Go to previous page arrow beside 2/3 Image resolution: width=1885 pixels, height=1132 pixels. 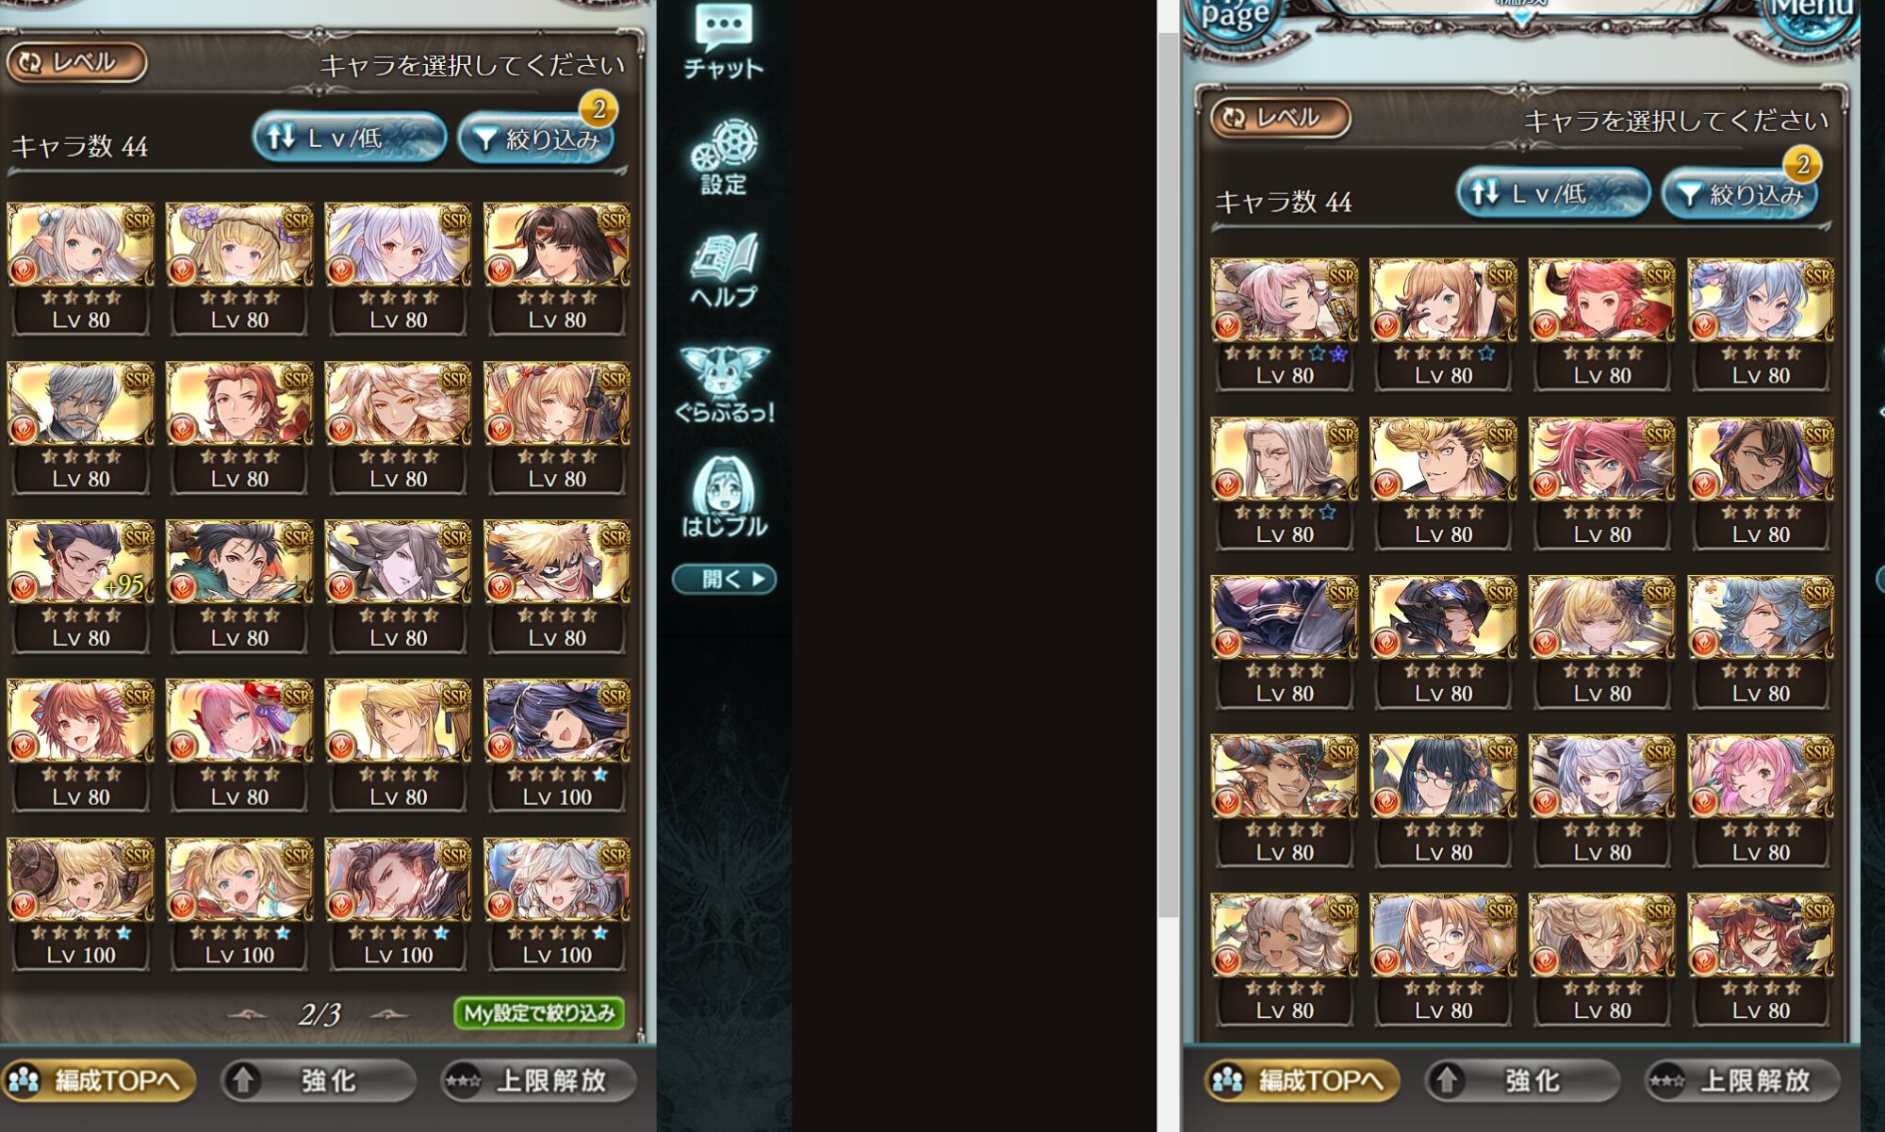(249, 1014)
